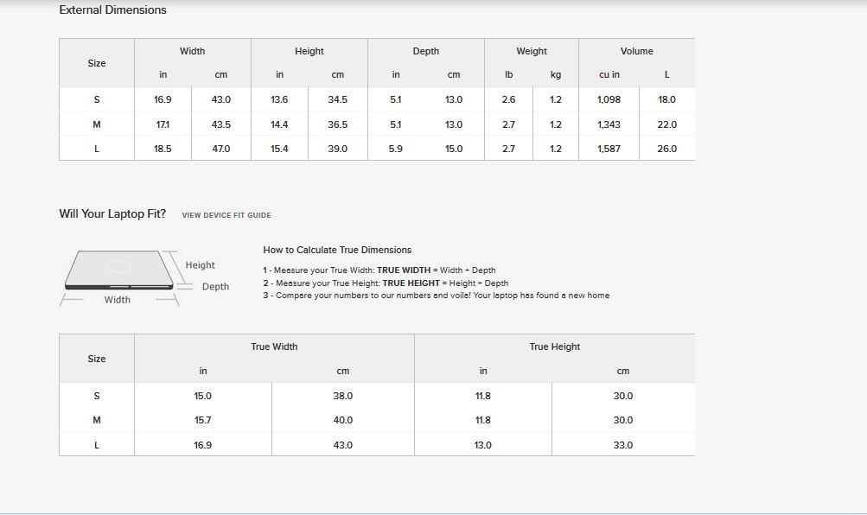
Task: Click the Will Your Laptop Fit heading
Action: [112, 213]
